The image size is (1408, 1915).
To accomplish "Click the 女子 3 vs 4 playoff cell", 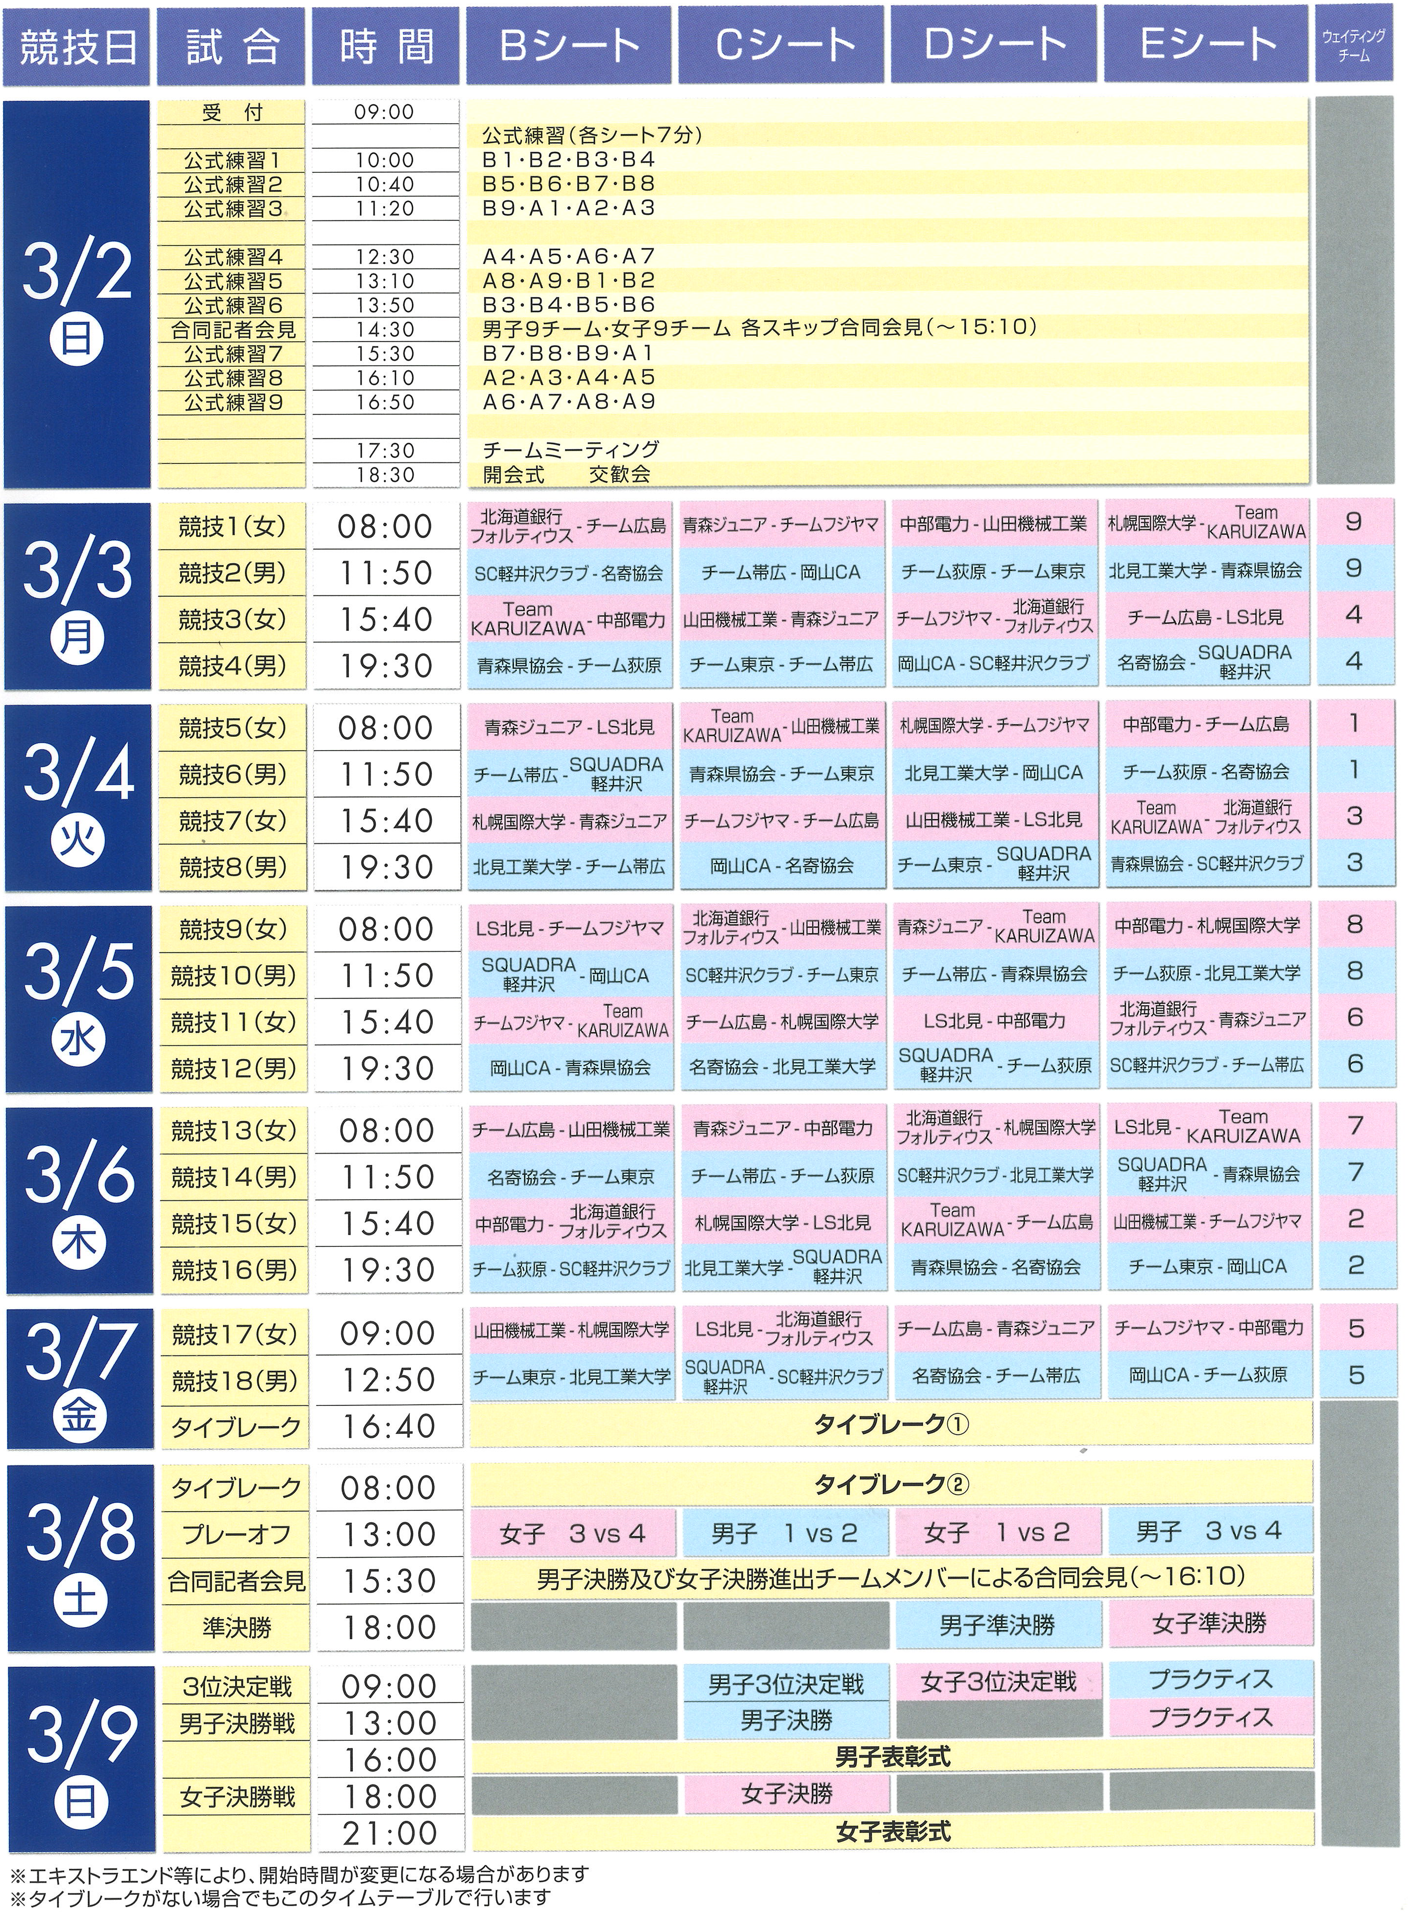I will 573,1534.
